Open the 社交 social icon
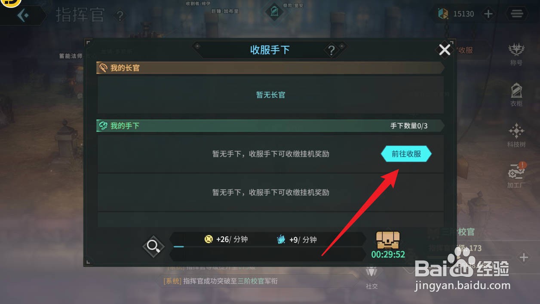 pyautogui.click(x=371, y=276)
